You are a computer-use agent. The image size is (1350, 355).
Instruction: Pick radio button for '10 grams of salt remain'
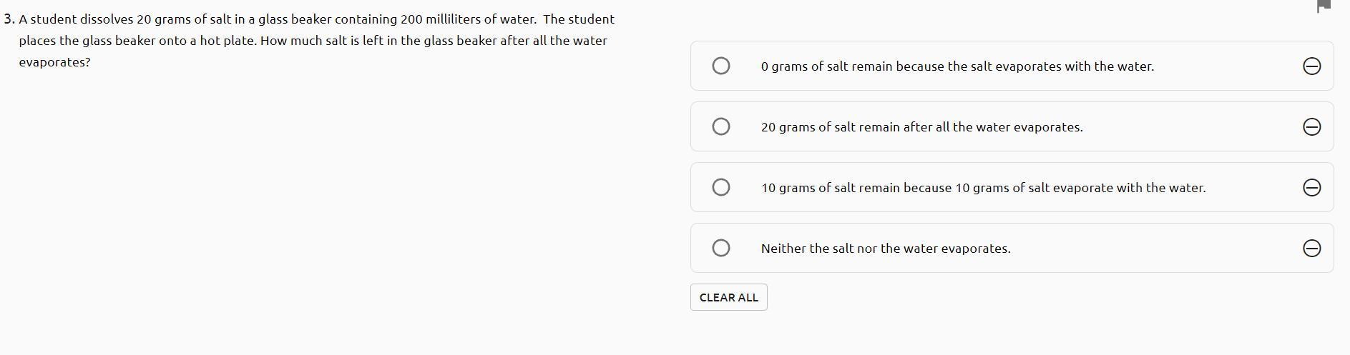click(x=721, y=188)
